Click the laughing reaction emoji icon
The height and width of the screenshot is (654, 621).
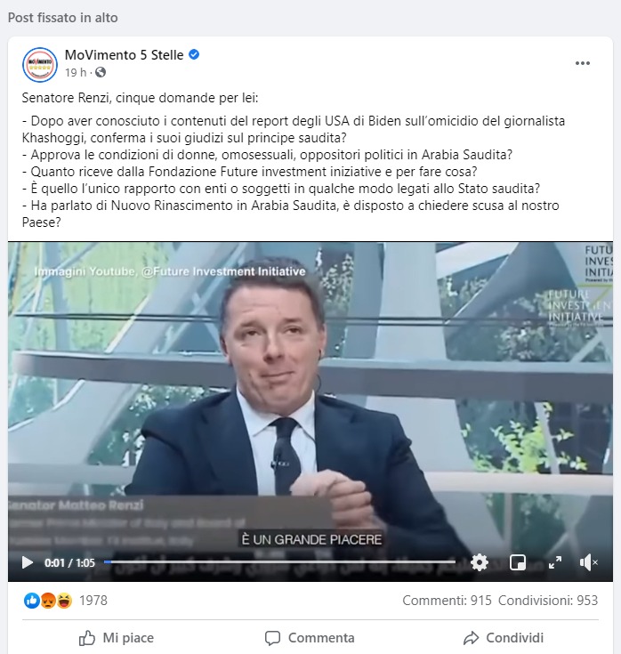(64, 601)
